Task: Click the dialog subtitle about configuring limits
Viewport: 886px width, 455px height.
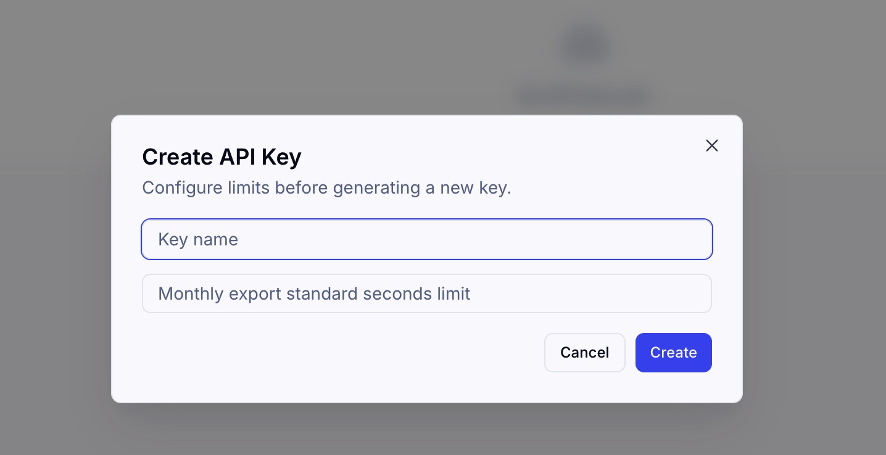Action: coord(326,187)
